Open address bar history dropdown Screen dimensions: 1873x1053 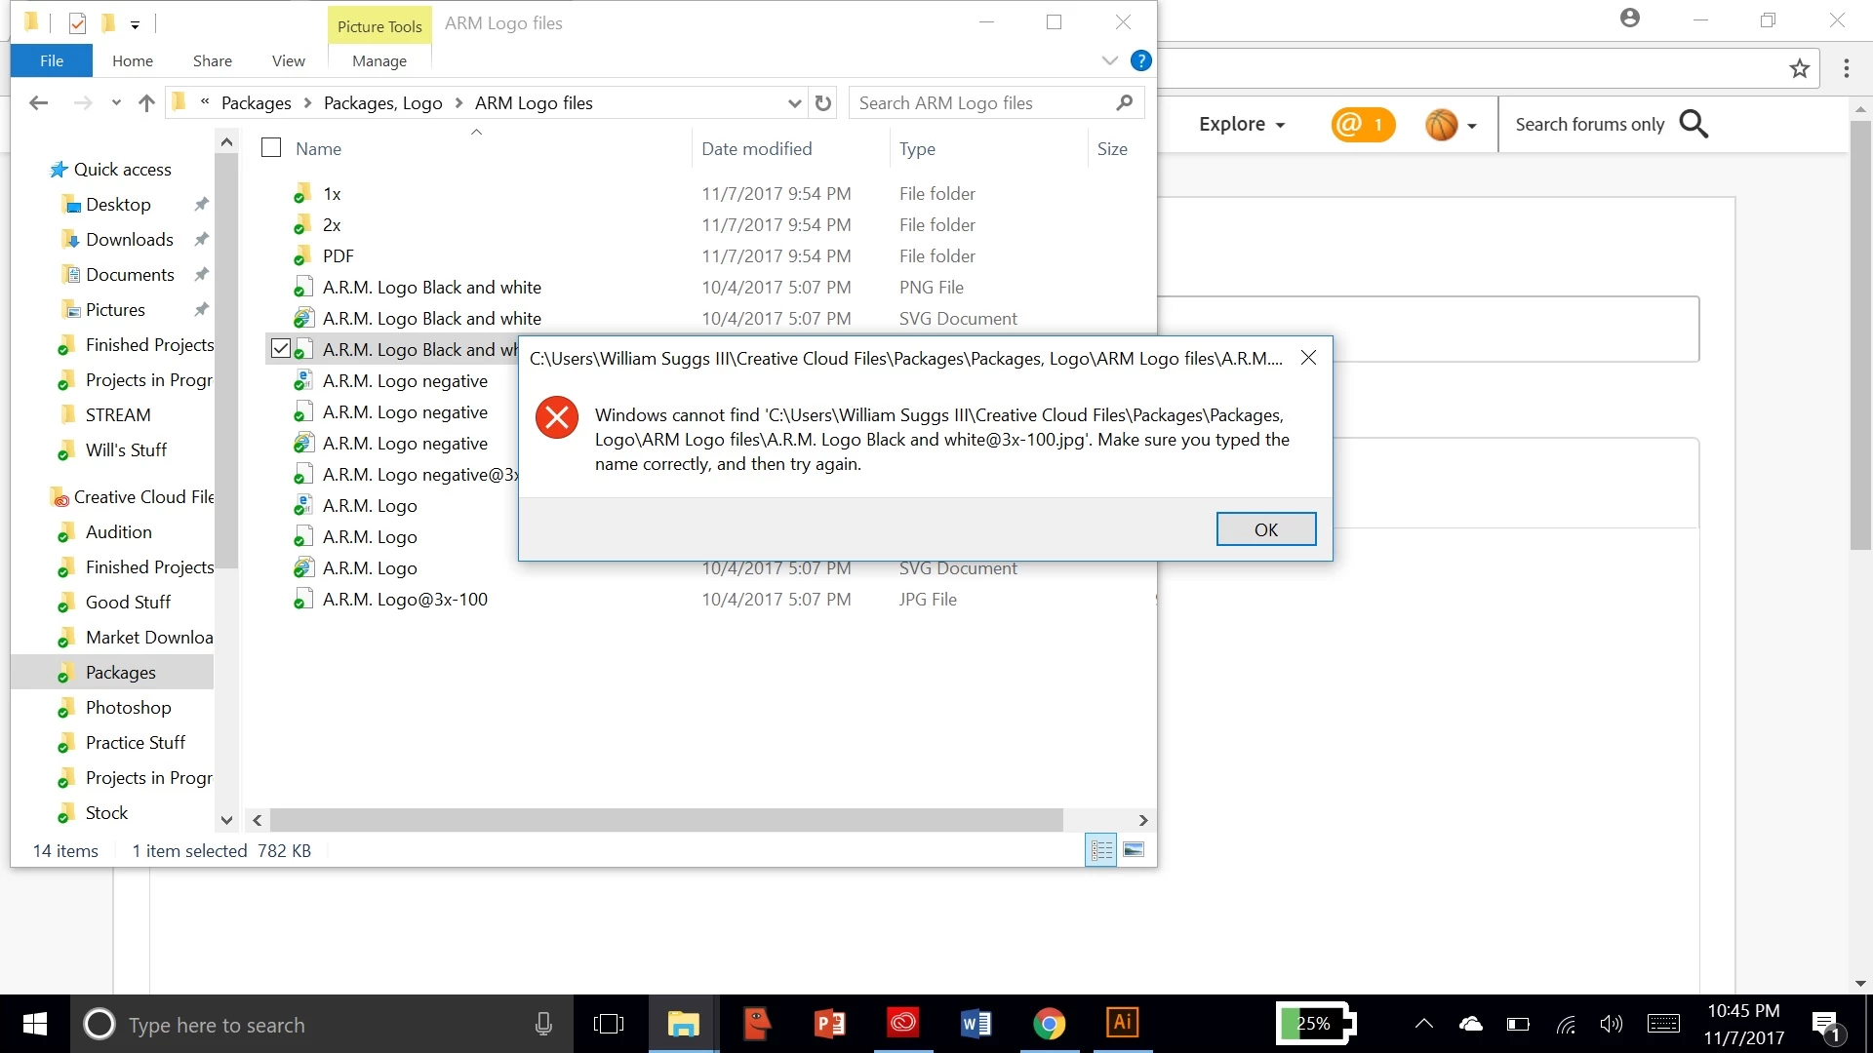pos(794,103)
